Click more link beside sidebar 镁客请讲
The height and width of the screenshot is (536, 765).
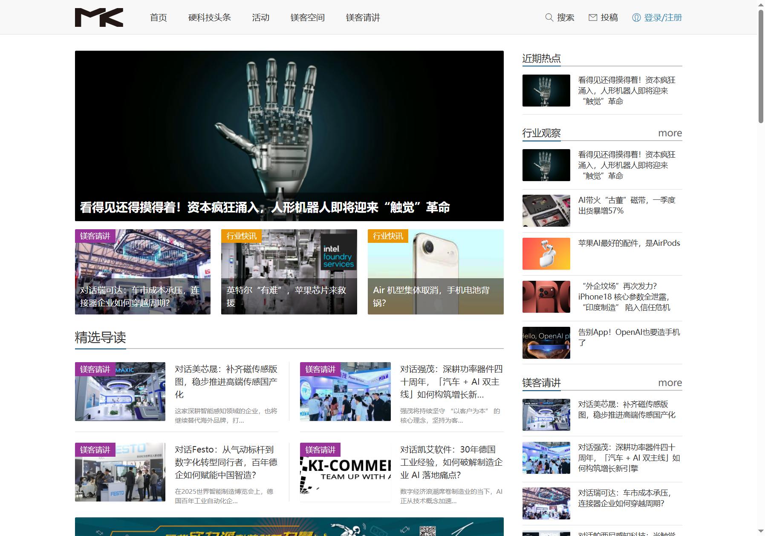(670, 383)
